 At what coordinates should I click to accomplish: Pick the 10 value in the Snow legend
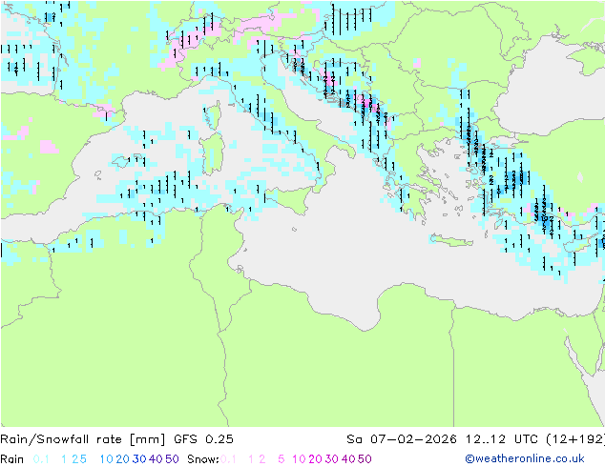(299, 459)
